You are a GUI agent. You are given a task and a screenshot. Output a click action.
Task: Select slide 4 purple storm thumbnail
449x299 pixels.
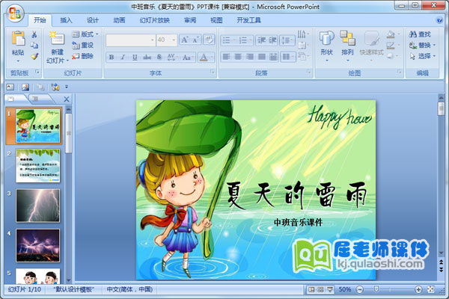coord(38,245)
